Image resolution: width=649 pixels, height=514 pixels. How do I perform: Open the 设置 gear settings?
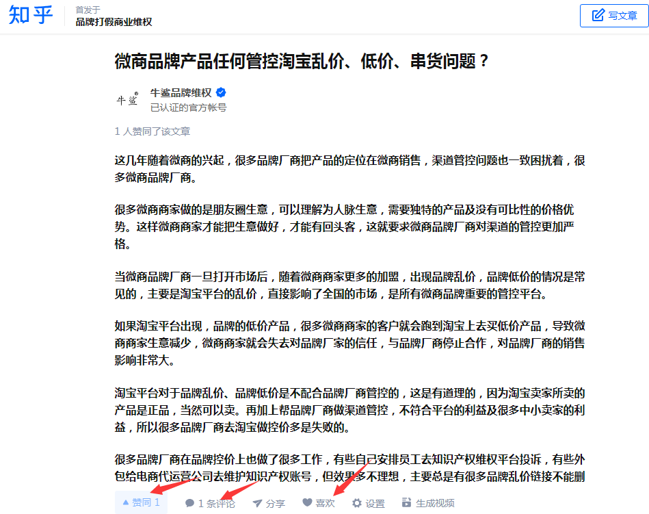click(x=369, y=503)
